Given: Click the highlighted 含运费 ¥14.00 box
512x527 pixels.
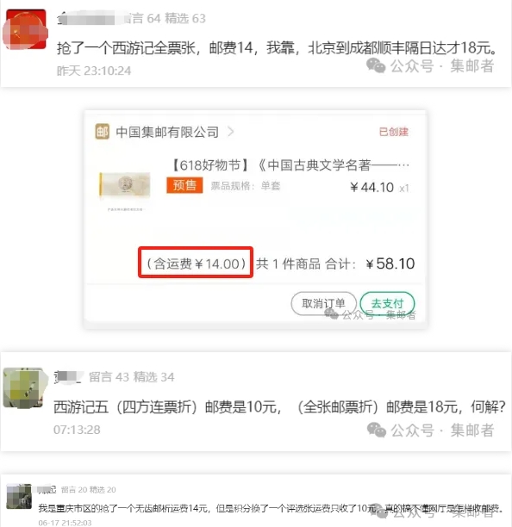Looking at the screenshot, I should click(196, 263).
